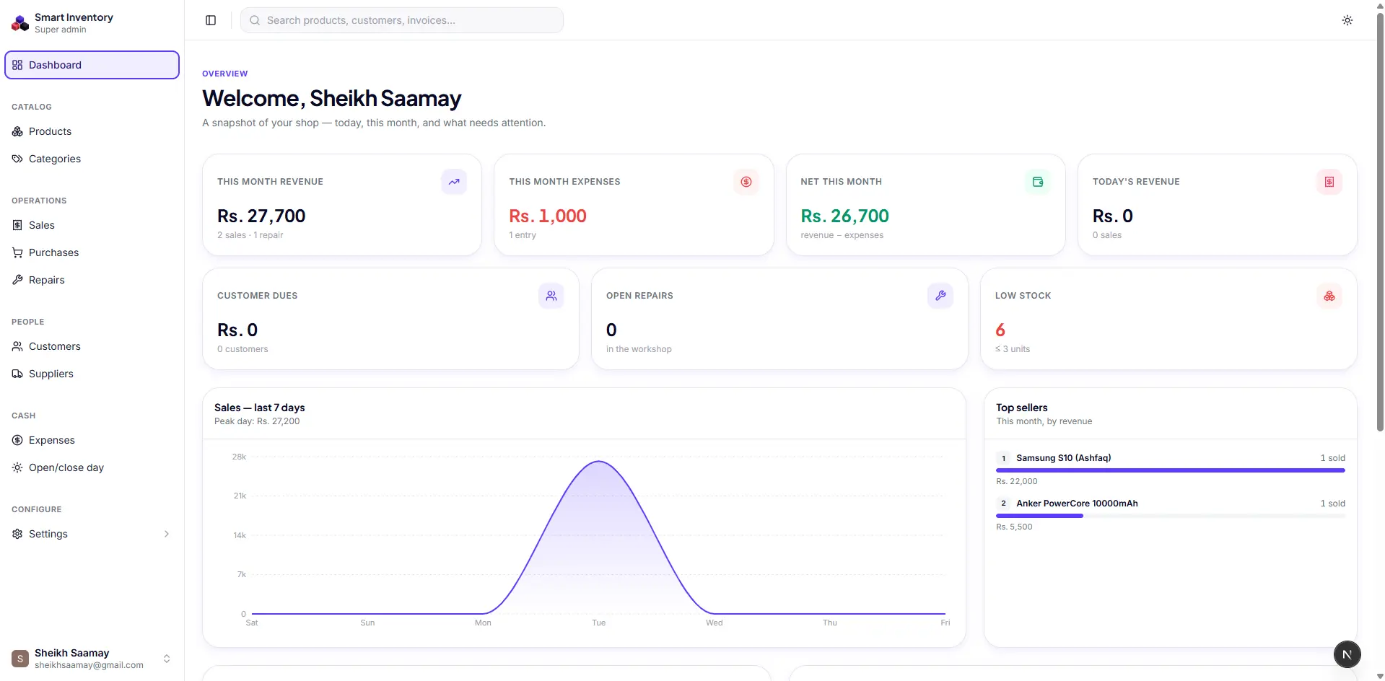Open the Purchases section

[92, 252]
